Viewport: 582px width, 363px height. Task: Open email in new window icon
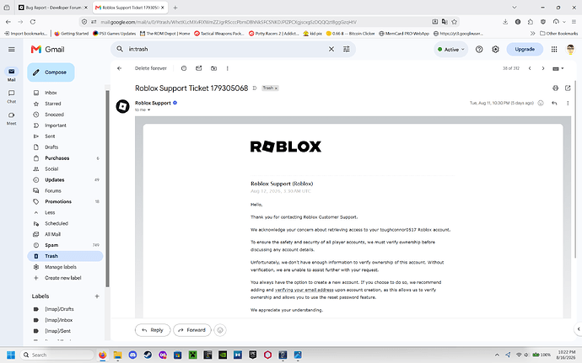point(568,88)
